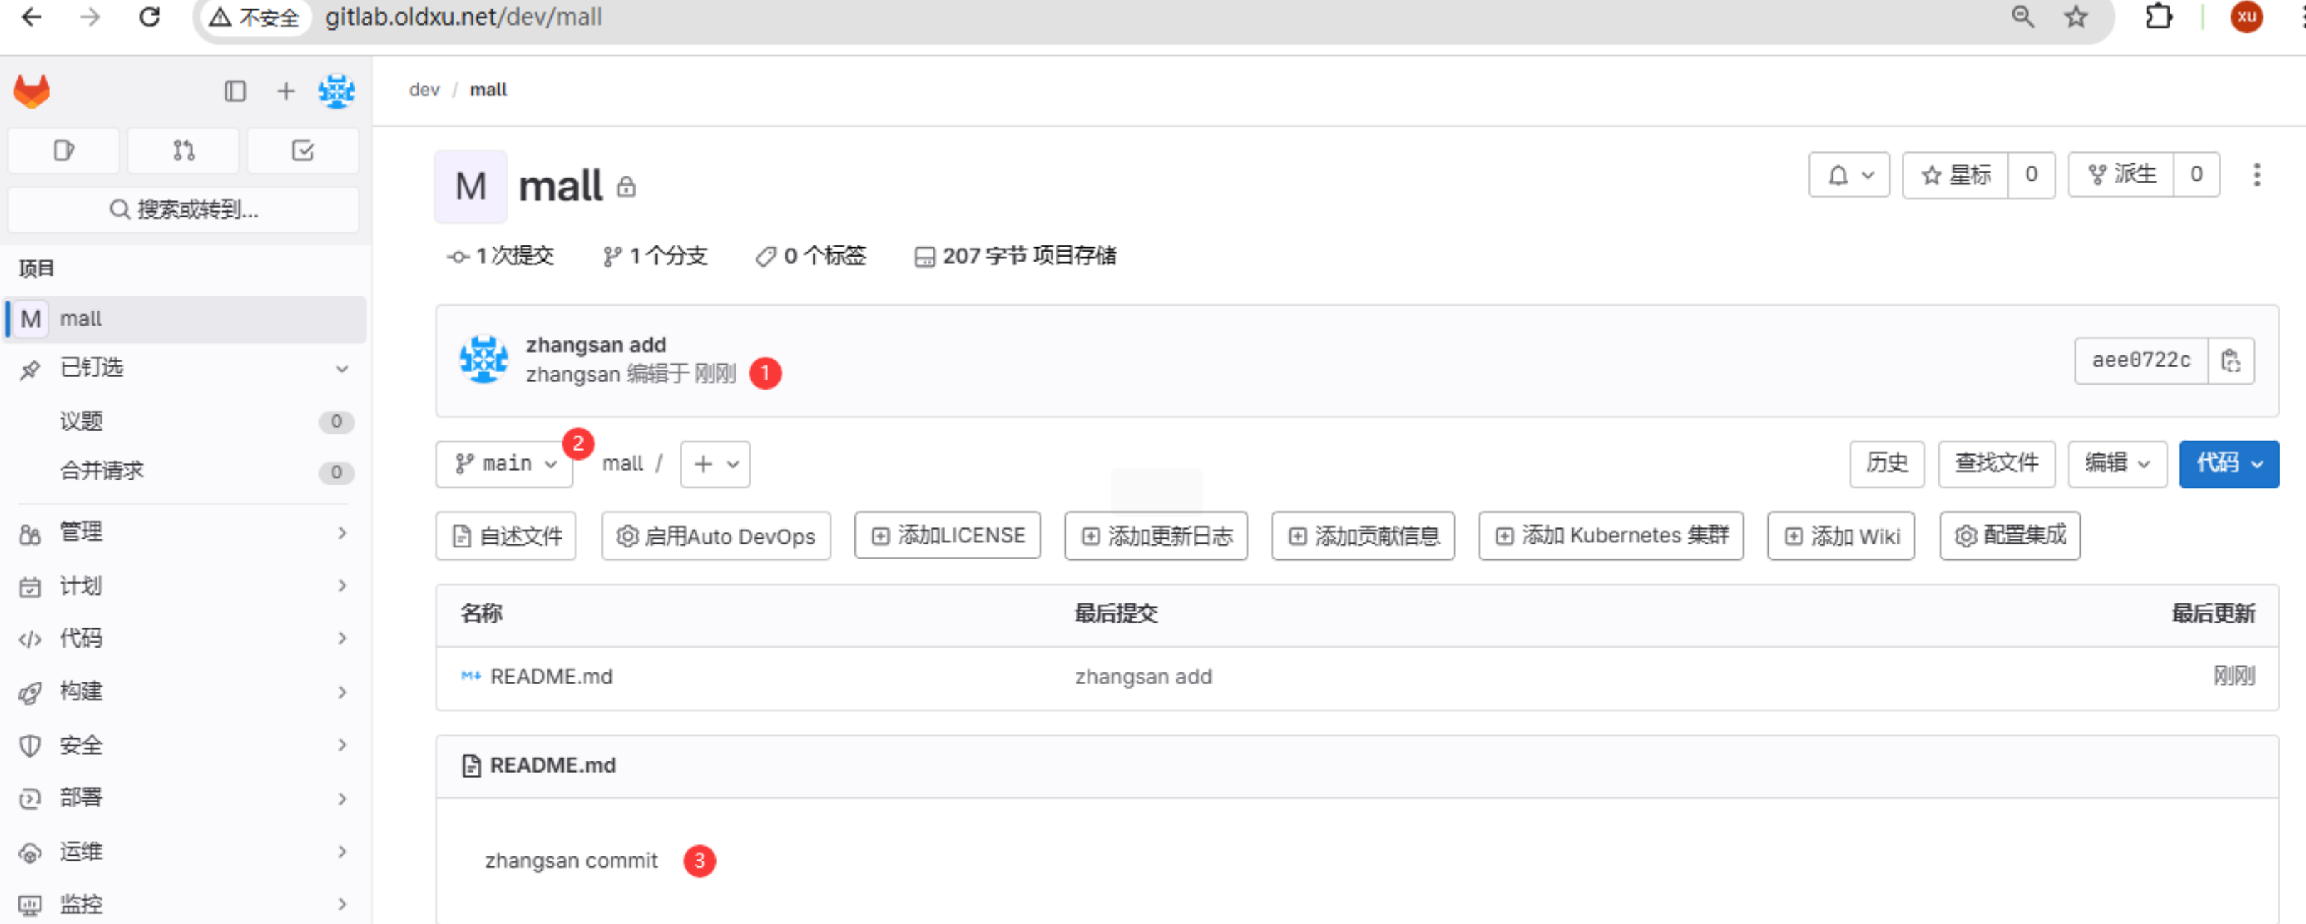Open the assigned issues shortcut icon
This screenshot has height=924, width=2306.
(63, 149)
